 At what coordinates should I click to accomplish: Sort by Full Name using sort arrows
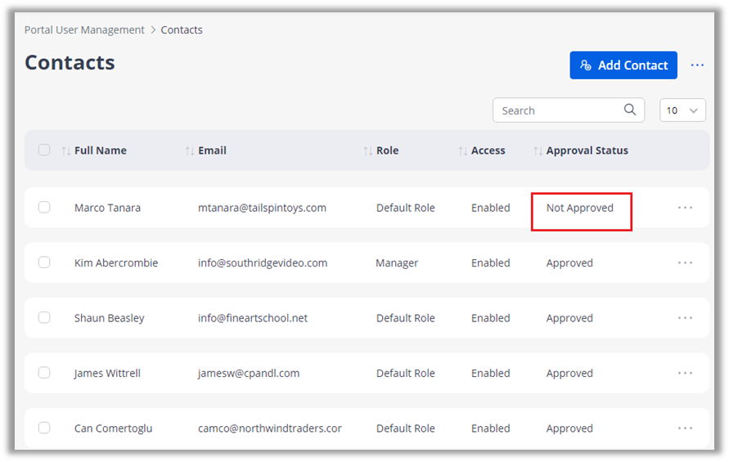coord(66,150)
